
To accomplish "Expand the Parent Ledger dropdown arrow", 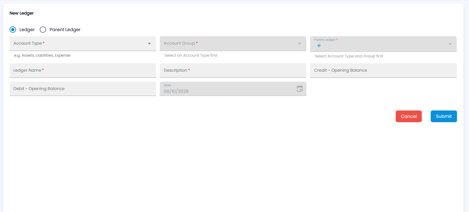I will [450, 44].
